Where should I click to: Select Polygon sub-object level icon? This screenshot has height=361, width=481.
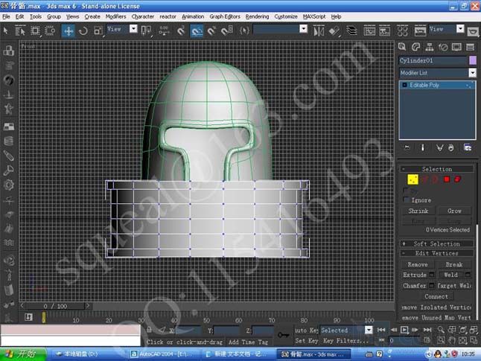tap(447, 179)
